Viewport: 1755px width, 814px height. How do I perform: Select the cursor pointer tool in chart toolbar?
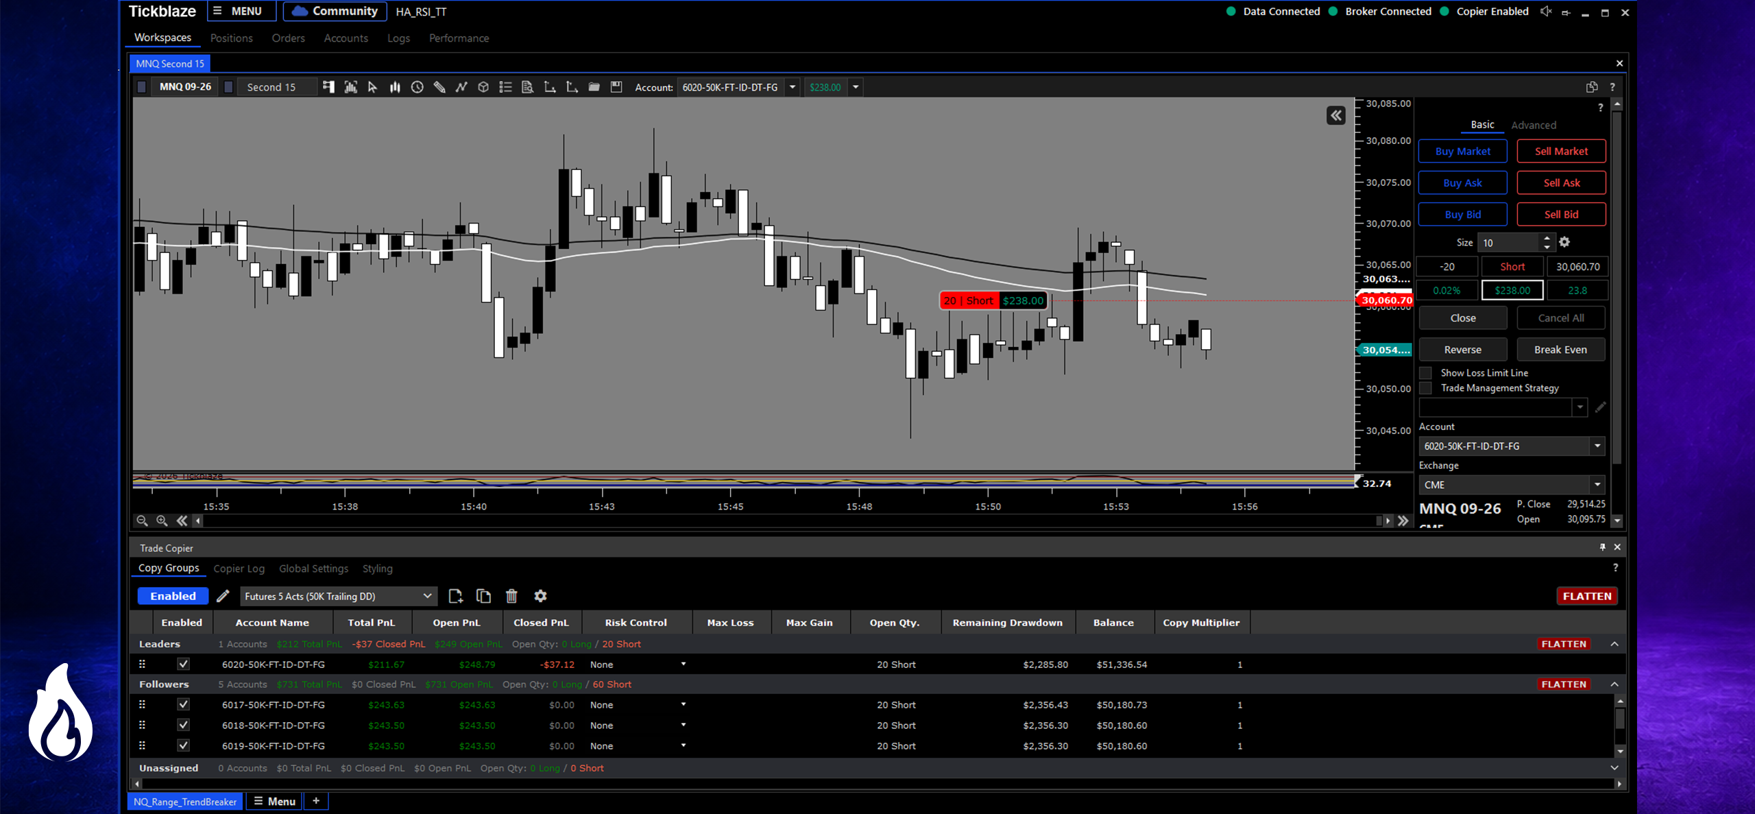click(372, 87)
